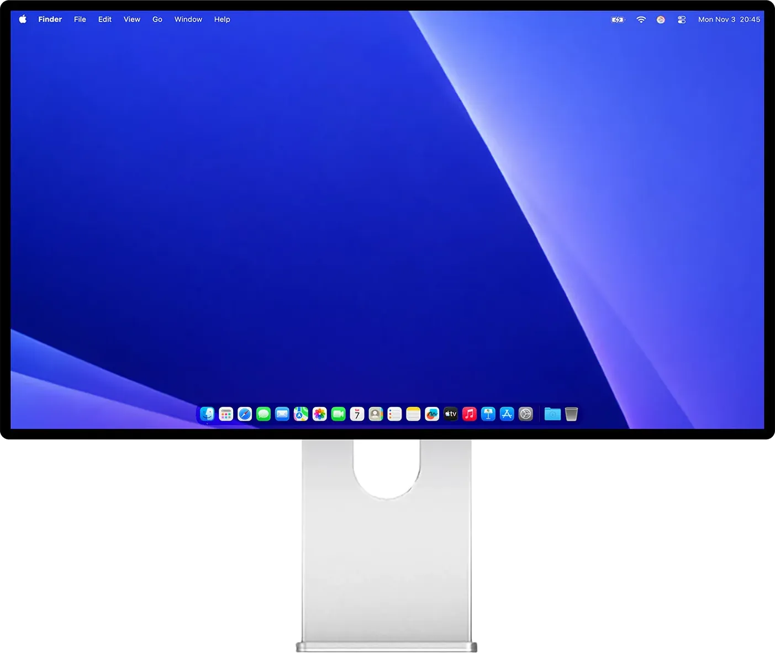
Task: Open the App Store icon
Action: point(507,414)
